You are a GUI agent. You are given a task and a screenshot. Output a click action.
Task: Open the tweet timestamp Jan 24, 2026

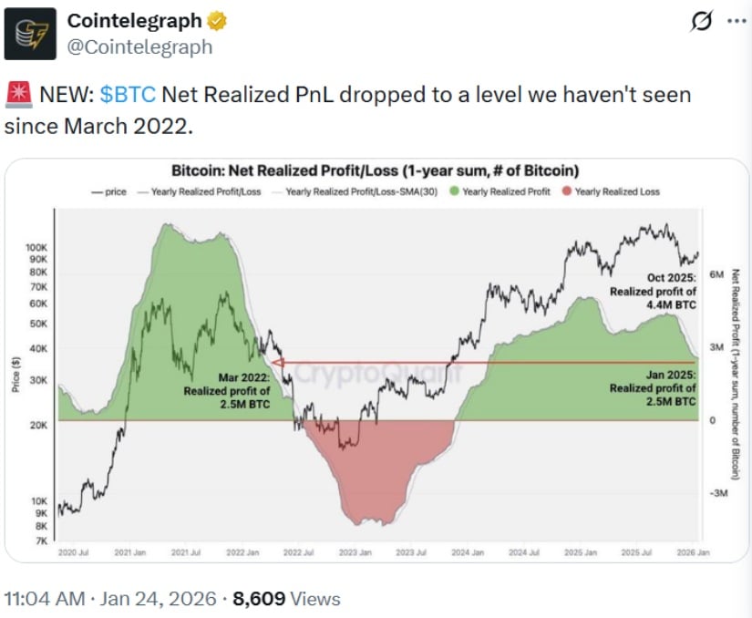[112, 599]
